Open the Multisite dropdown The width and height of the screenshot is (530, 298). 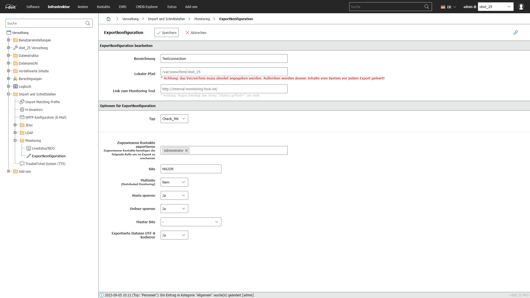click(174, 182)
